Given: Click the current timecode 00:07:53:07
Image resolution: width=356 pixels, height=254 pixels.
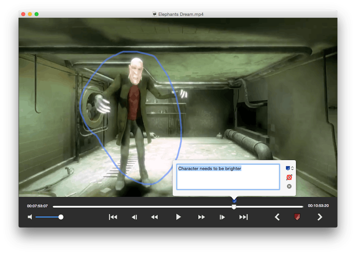Looking at the screenshot, I should pyautogui.click(x=37, y=206).
